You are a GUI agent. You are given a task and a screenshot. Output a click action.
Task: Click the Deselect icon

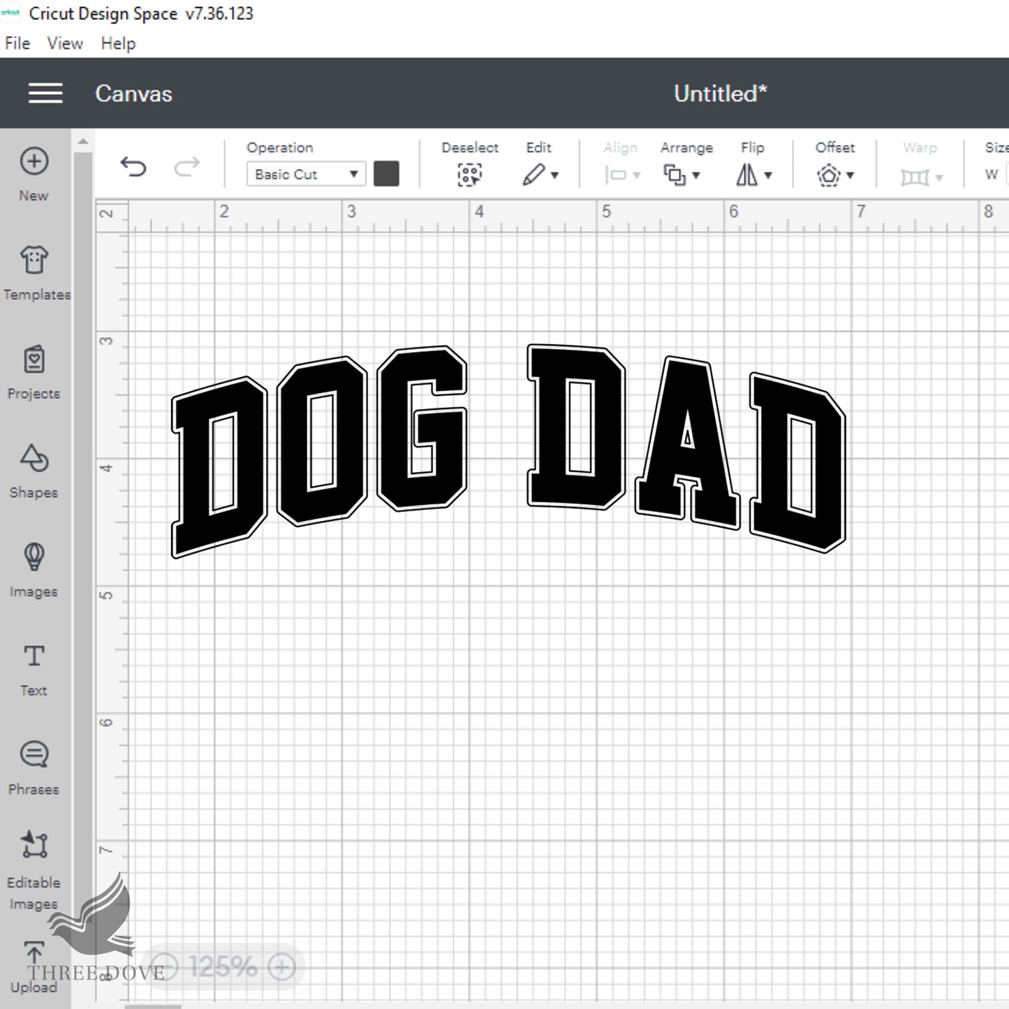click(x=469, y=175)
